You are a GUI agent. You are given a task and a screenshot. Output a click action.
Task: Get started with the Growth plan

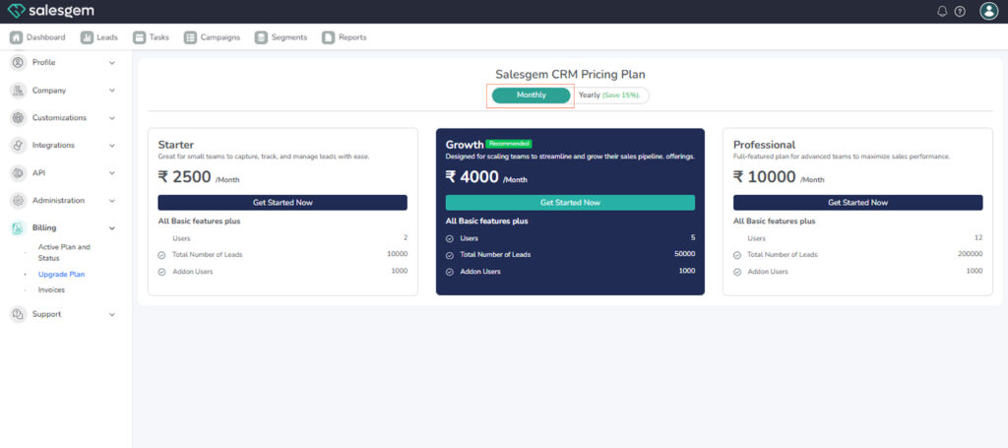570,202
